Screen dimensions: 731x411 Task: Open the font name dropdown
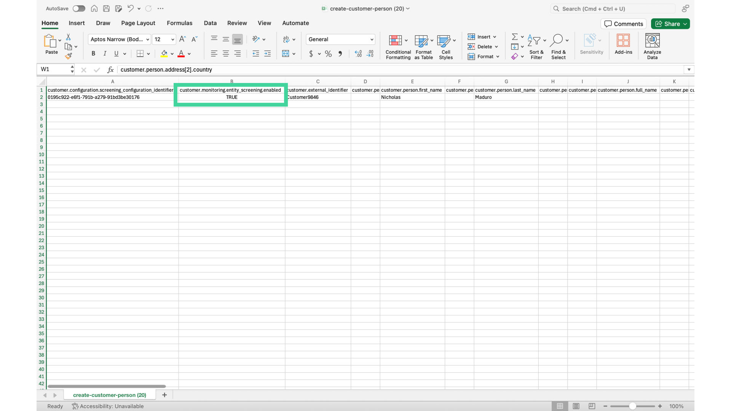(x=148, y=39)
